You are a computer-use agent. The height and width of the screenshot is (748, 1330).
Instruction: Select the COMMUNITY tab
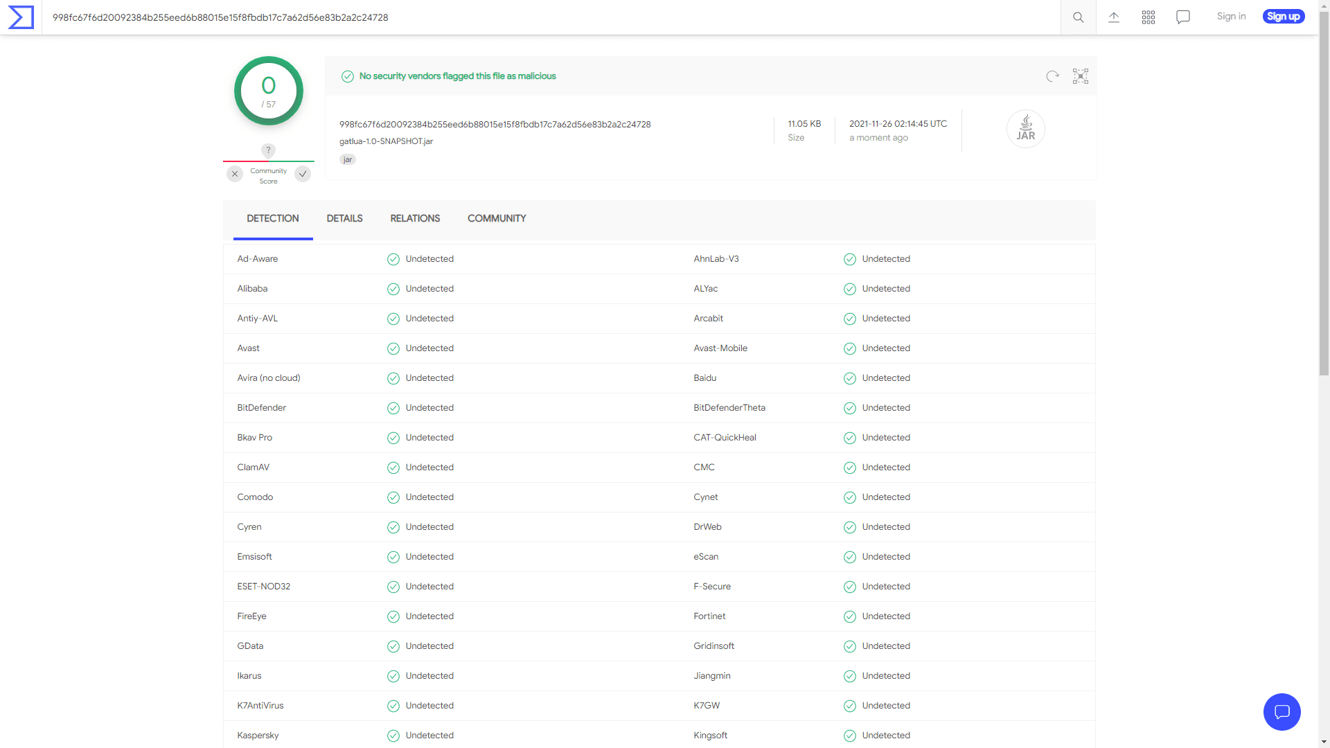pos(497,218)
